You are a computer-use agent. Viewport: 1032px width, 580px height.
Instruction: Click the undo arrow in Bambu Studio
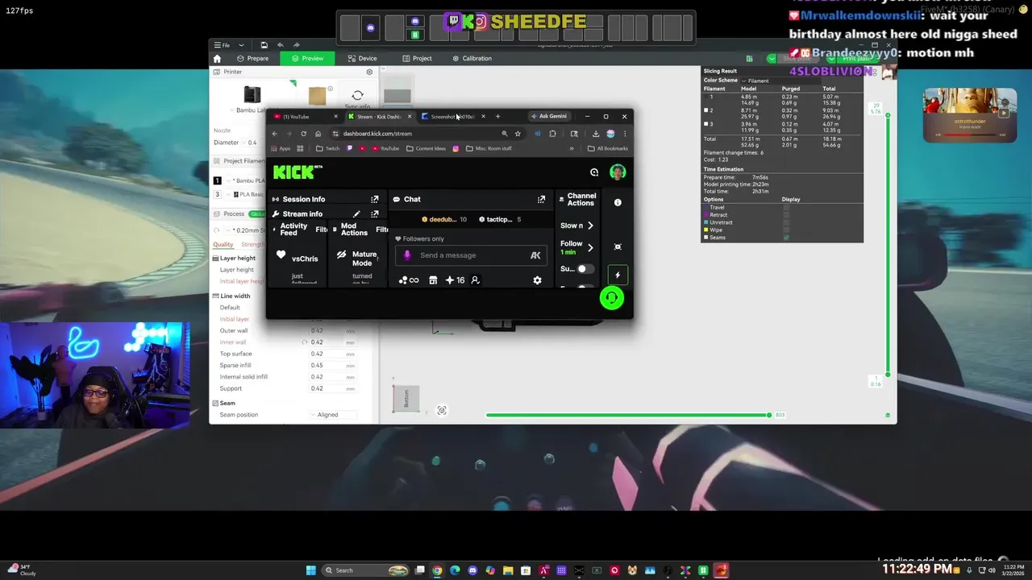pyautogui.click(x=280, y=45)
